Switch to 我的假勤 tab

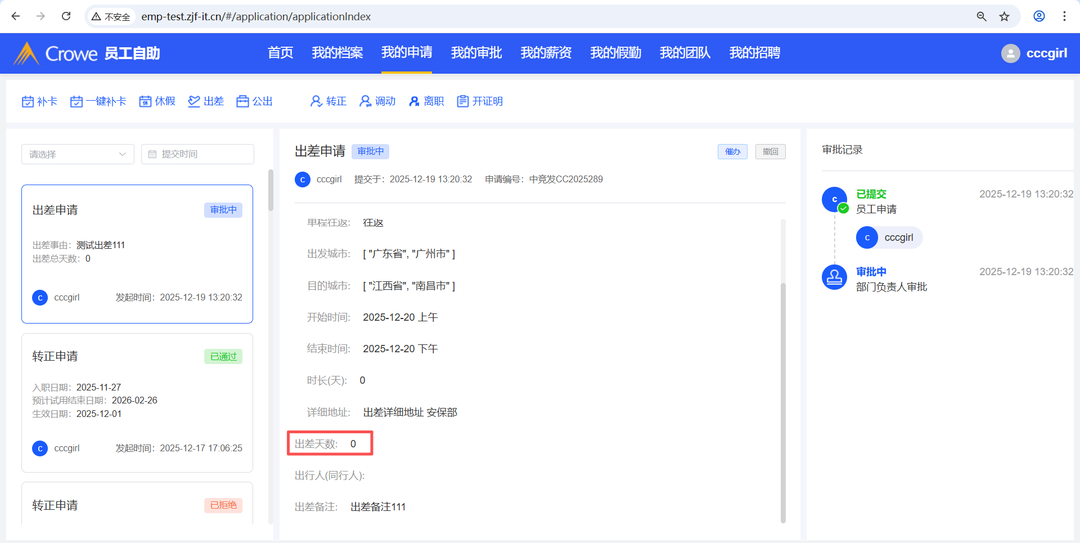tap(616, 53)
